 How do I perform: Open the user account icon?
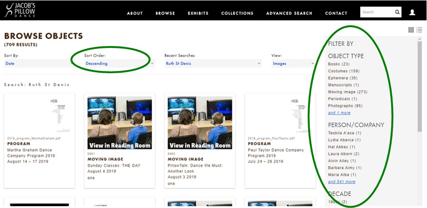pos(412,12)
